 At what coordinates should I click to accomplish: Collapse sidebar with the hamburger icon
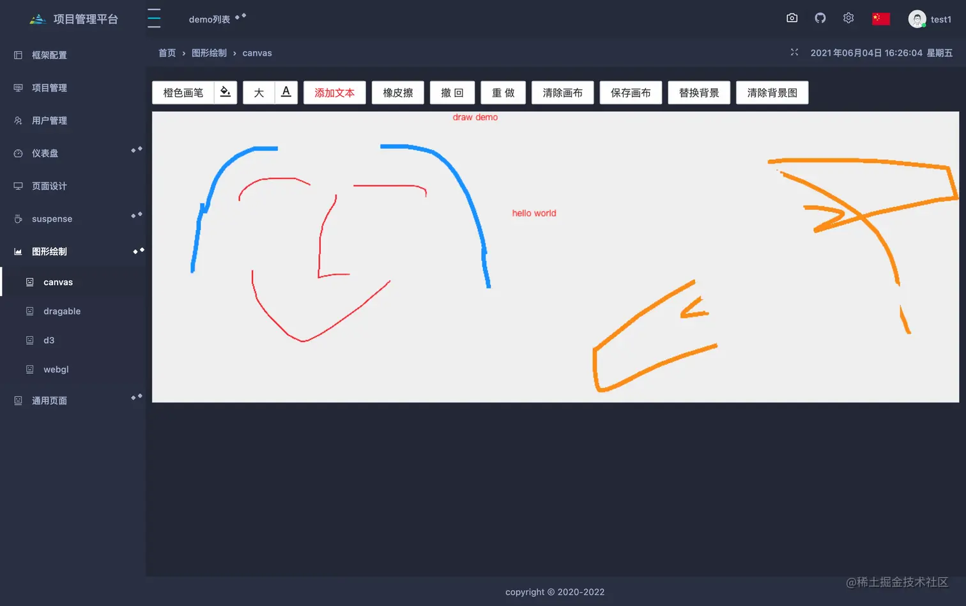click(x=154, y=18)
